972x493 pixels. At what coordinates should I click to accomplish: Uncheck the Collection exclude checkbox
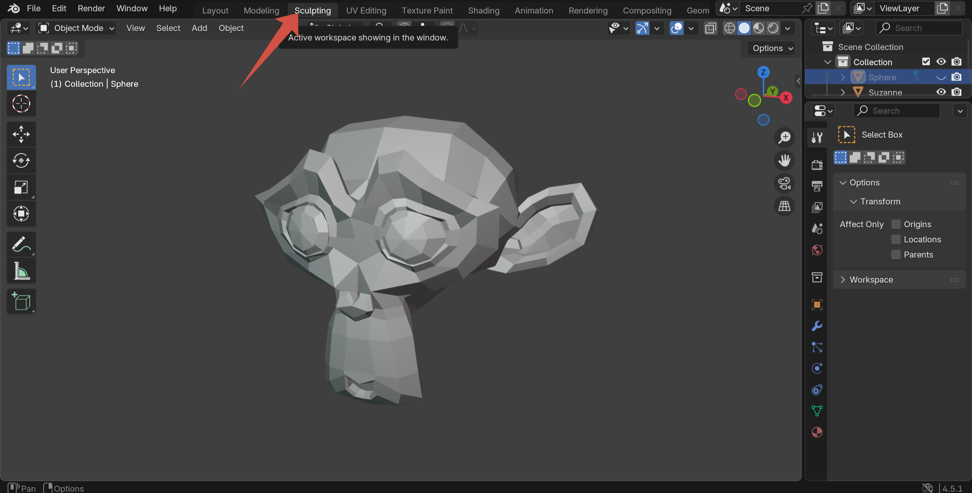pos(926,61)
